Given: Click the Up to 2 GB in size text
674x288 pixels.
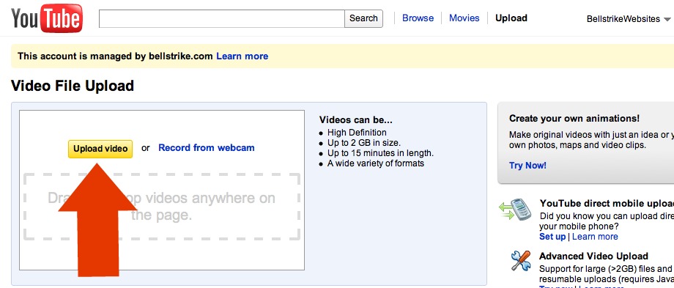Looking at the screenshot, I should click(364, 143).
